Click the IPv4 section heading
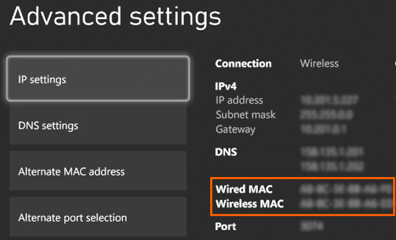The height and width of the screenshot is (240, 396). pos(226,86)
